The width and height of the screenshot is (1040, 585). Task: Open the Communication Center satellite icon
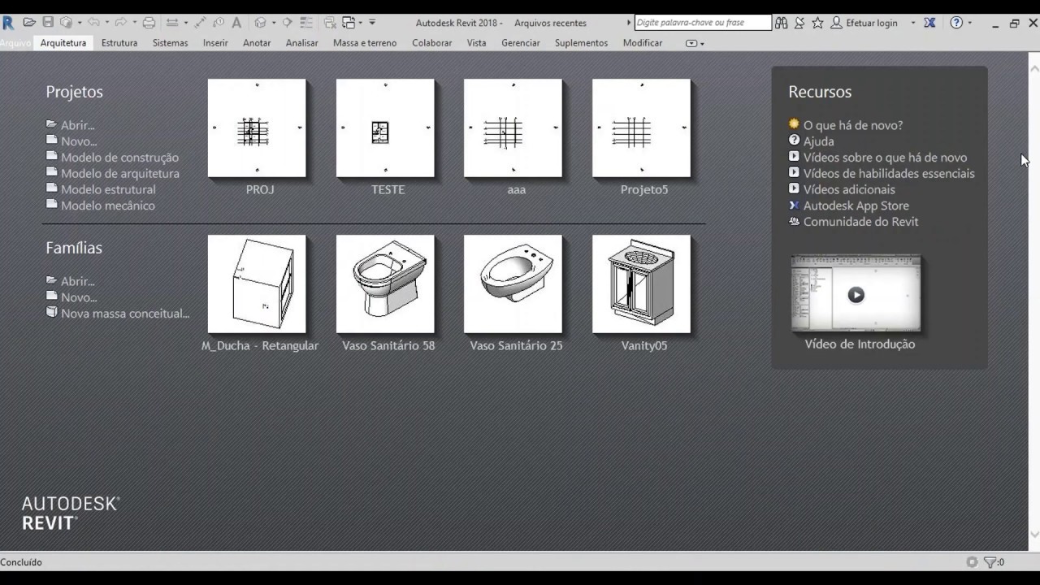[799, 23]
